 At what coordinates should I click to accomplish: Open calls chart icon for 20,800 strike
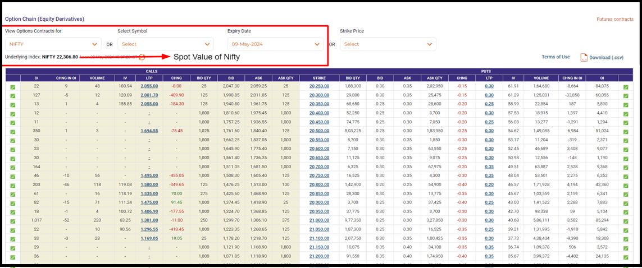click(13, 184)
